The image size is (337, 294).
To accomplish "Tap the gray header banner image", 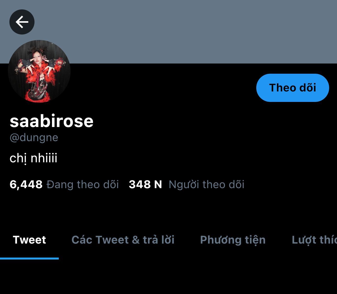I will [x=183, y=31].
